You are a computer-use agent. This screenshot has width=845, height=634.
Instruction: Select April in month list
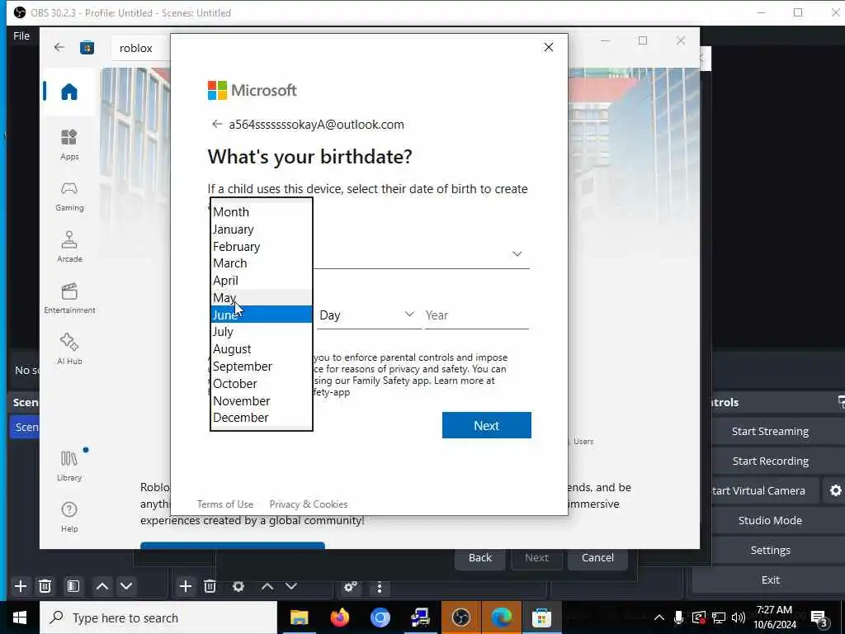click(x=262, y=281)
